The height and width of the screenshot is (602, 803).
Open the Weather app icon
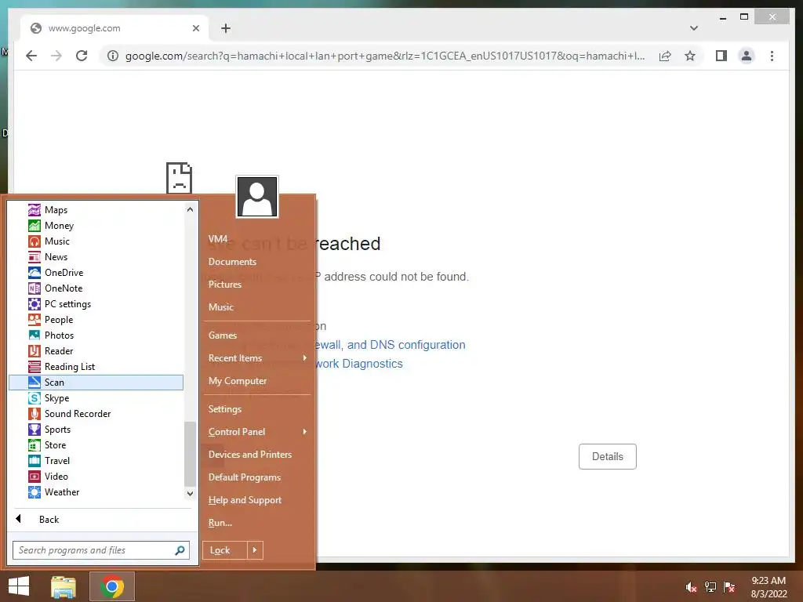[35, 492]
